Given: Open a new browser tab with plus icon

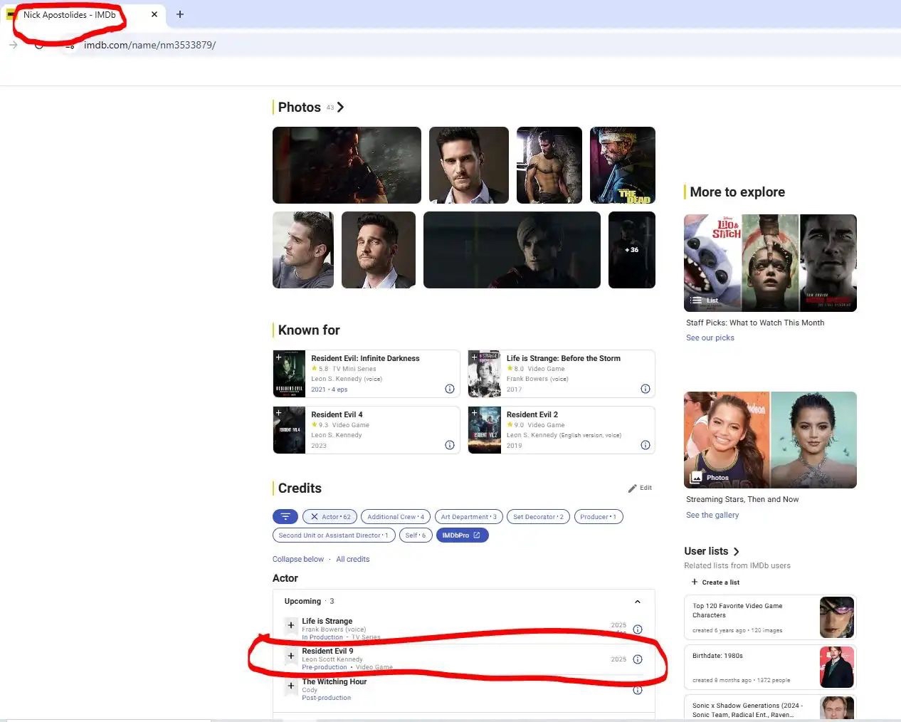Looking at the screenshot, I should pos(180,14).
